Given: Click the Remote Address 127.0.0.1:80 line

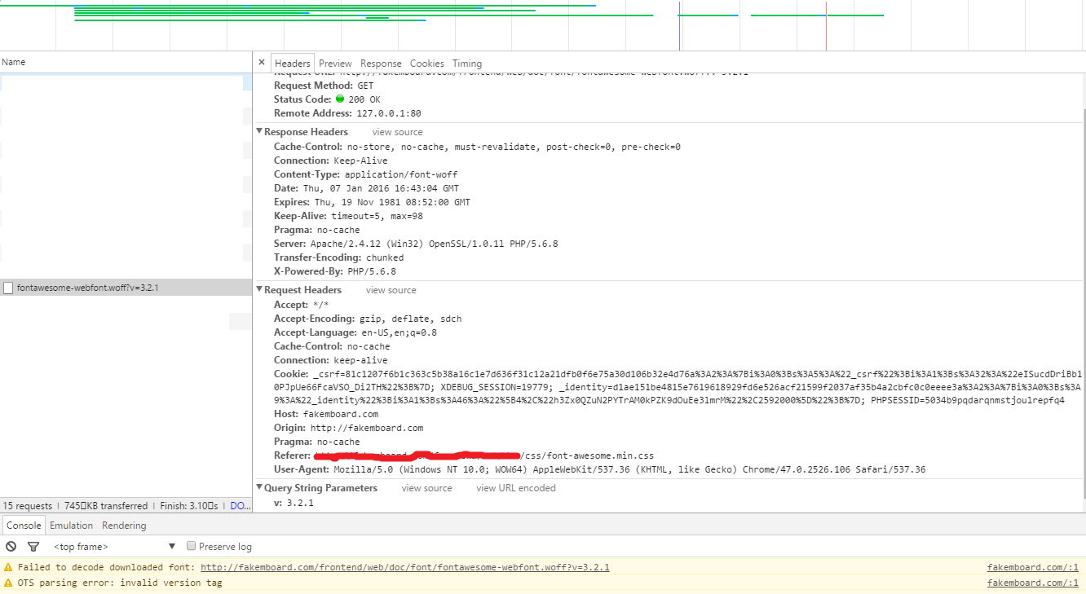Looking at the screenshot, I should (347, 113).
